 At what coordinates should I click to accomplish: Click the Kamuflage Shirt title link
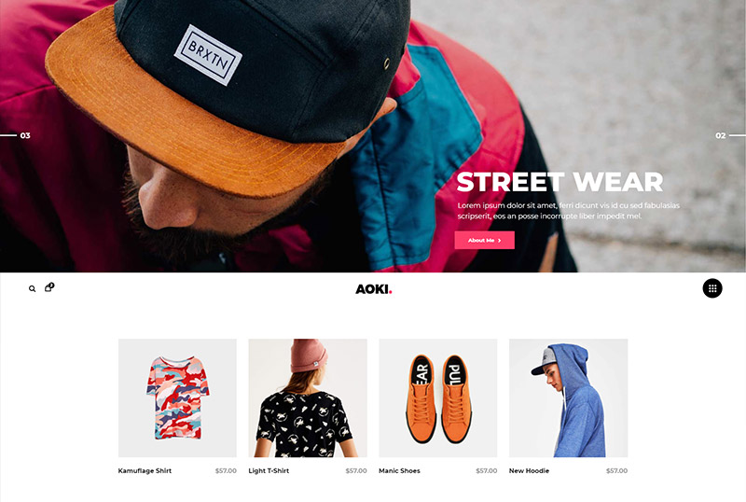pos(145,470)
